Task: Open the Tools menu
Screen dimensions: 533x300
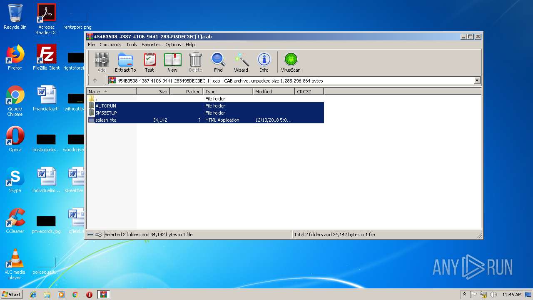Action: coord(132,45)
